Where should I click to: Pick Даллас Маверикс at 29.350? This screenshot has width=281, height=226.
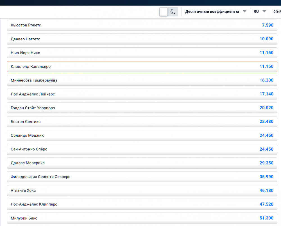[142, 163]
